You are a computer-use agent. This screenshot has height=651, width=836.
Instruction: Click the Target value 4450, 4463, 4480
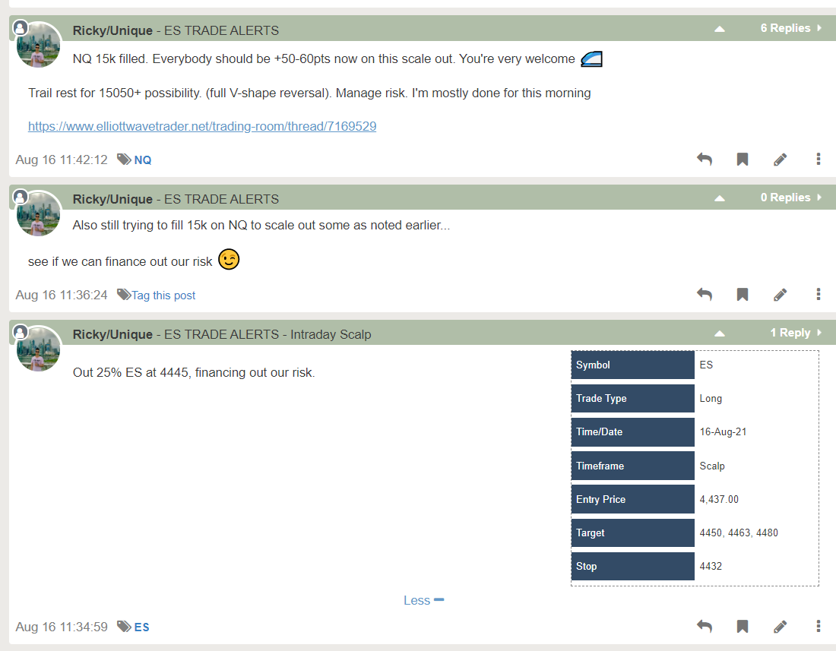click(x=739, y=532)
